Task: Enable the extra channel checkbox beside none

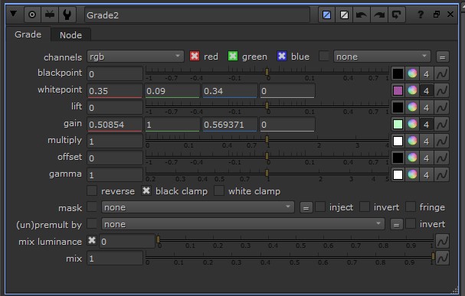Action: 324,56
